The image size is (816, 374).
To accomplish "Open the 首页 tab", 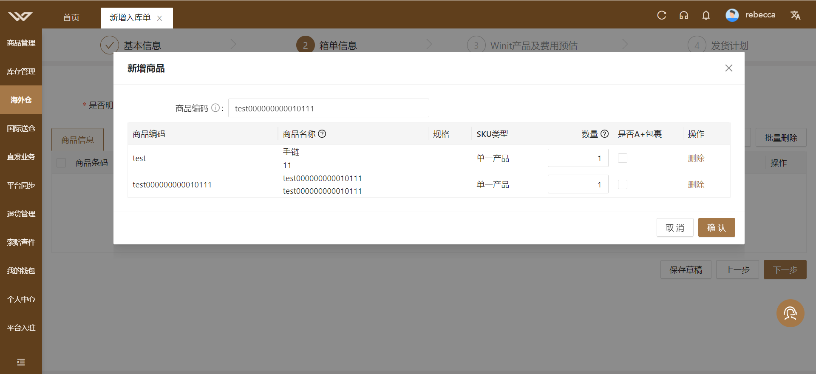I will click(71, 17).
